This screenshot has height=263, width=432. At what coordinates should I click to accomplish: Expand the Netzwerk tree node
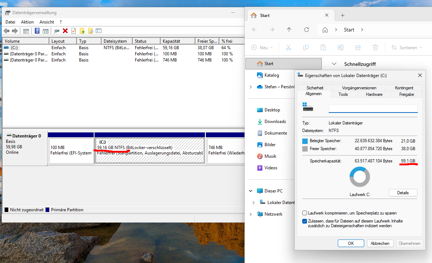tap(250, 214)
